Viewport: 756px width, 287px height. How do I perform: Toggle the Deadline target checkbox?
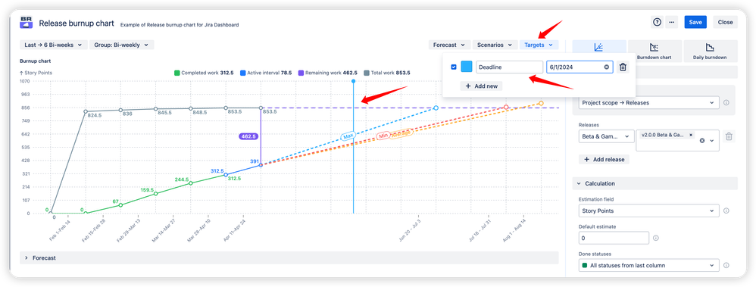454,67
